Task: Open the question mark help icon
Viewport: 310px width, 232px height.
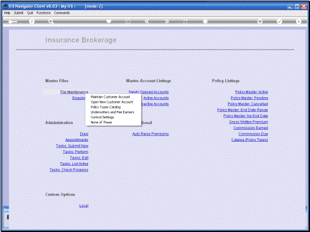Action: tap(32, 21)
